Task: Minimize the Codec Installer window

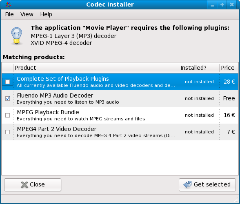Action: coord(212,5)
